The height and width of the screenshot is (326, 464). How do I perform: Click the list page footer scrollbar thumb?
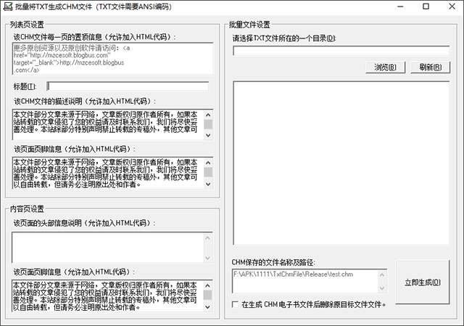pyautogui.click(x=208, y=172)
